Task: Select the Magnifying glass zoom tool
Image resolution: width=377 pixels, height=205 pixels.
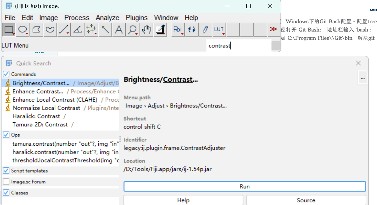Action: 132,29
